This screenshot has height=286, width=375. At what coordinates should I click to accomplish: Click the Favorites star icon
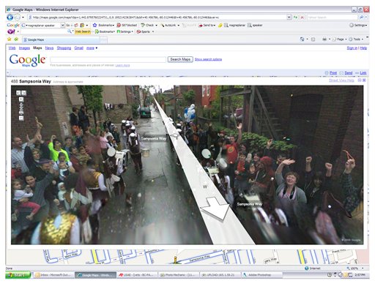10,39
